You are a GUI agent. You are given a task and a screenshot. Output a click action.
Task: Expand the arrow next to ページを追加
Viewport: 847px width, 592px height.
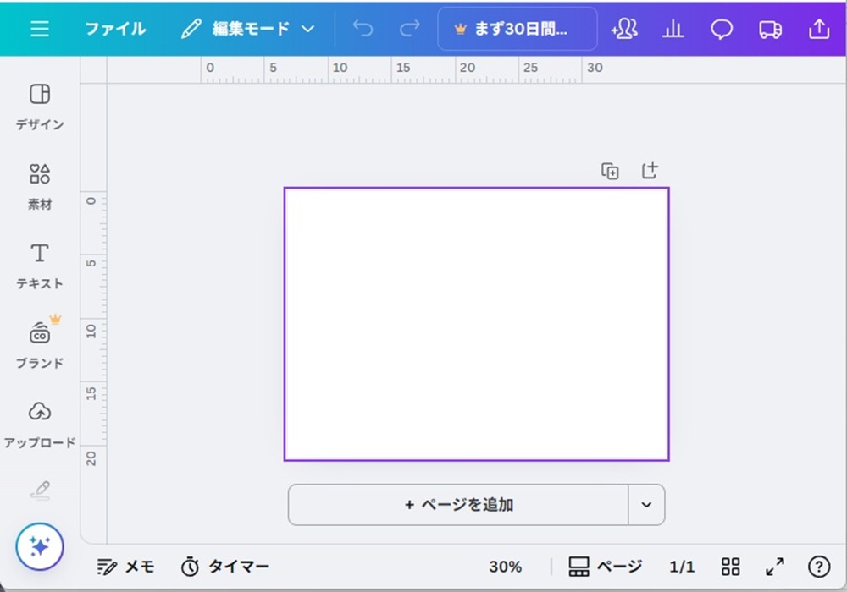(646, 505)
